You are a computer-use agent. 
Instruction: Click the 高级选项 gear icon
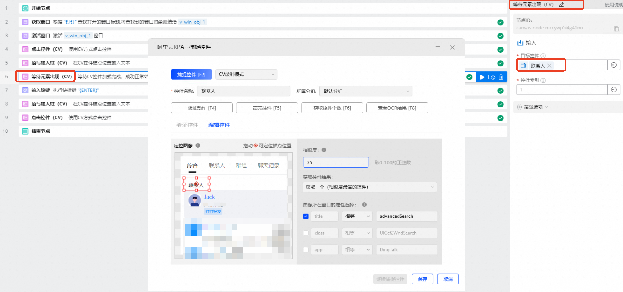[519, 107]
